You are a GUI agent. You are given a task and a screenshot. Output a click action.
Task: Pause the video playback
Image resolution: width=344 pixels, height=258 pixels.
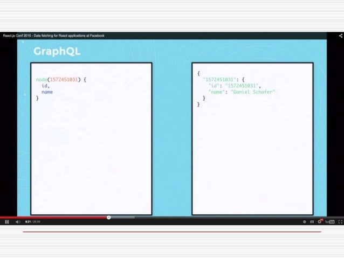pyautogui.click(x=7, y=222)
